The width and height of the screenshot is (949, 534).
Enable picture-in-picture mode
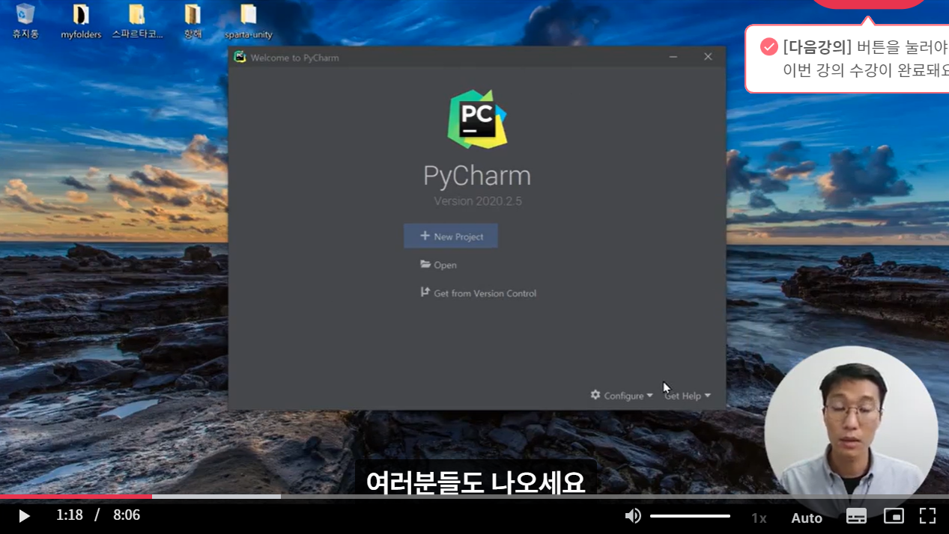pyautogui.click(x=894, y=516)
